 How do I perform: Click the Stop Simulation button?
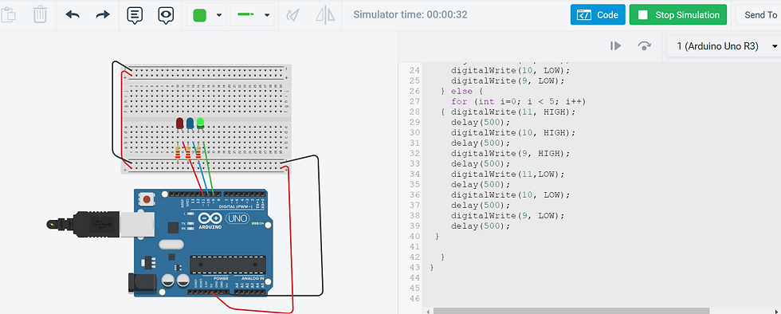click(678, 15)
